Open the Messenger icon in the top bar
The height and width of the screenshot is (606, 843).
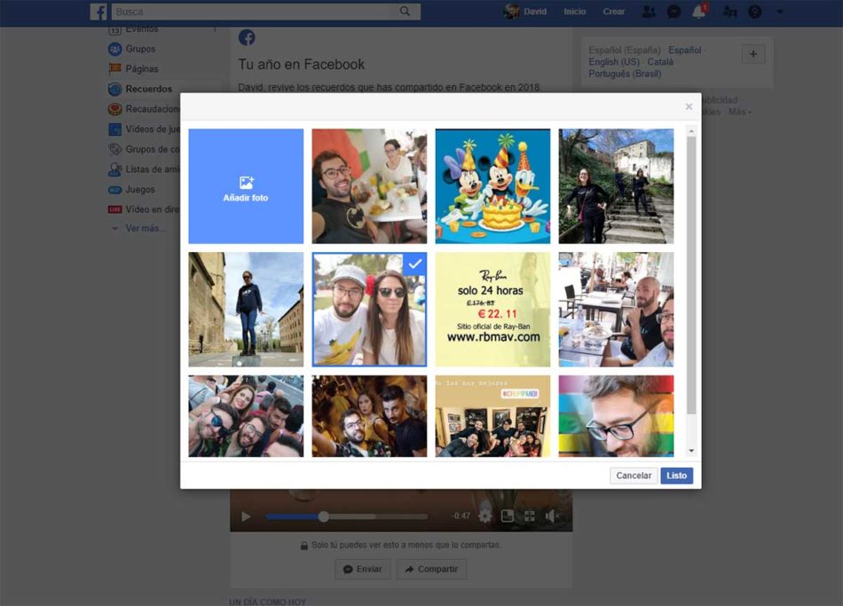coord(674,12)
